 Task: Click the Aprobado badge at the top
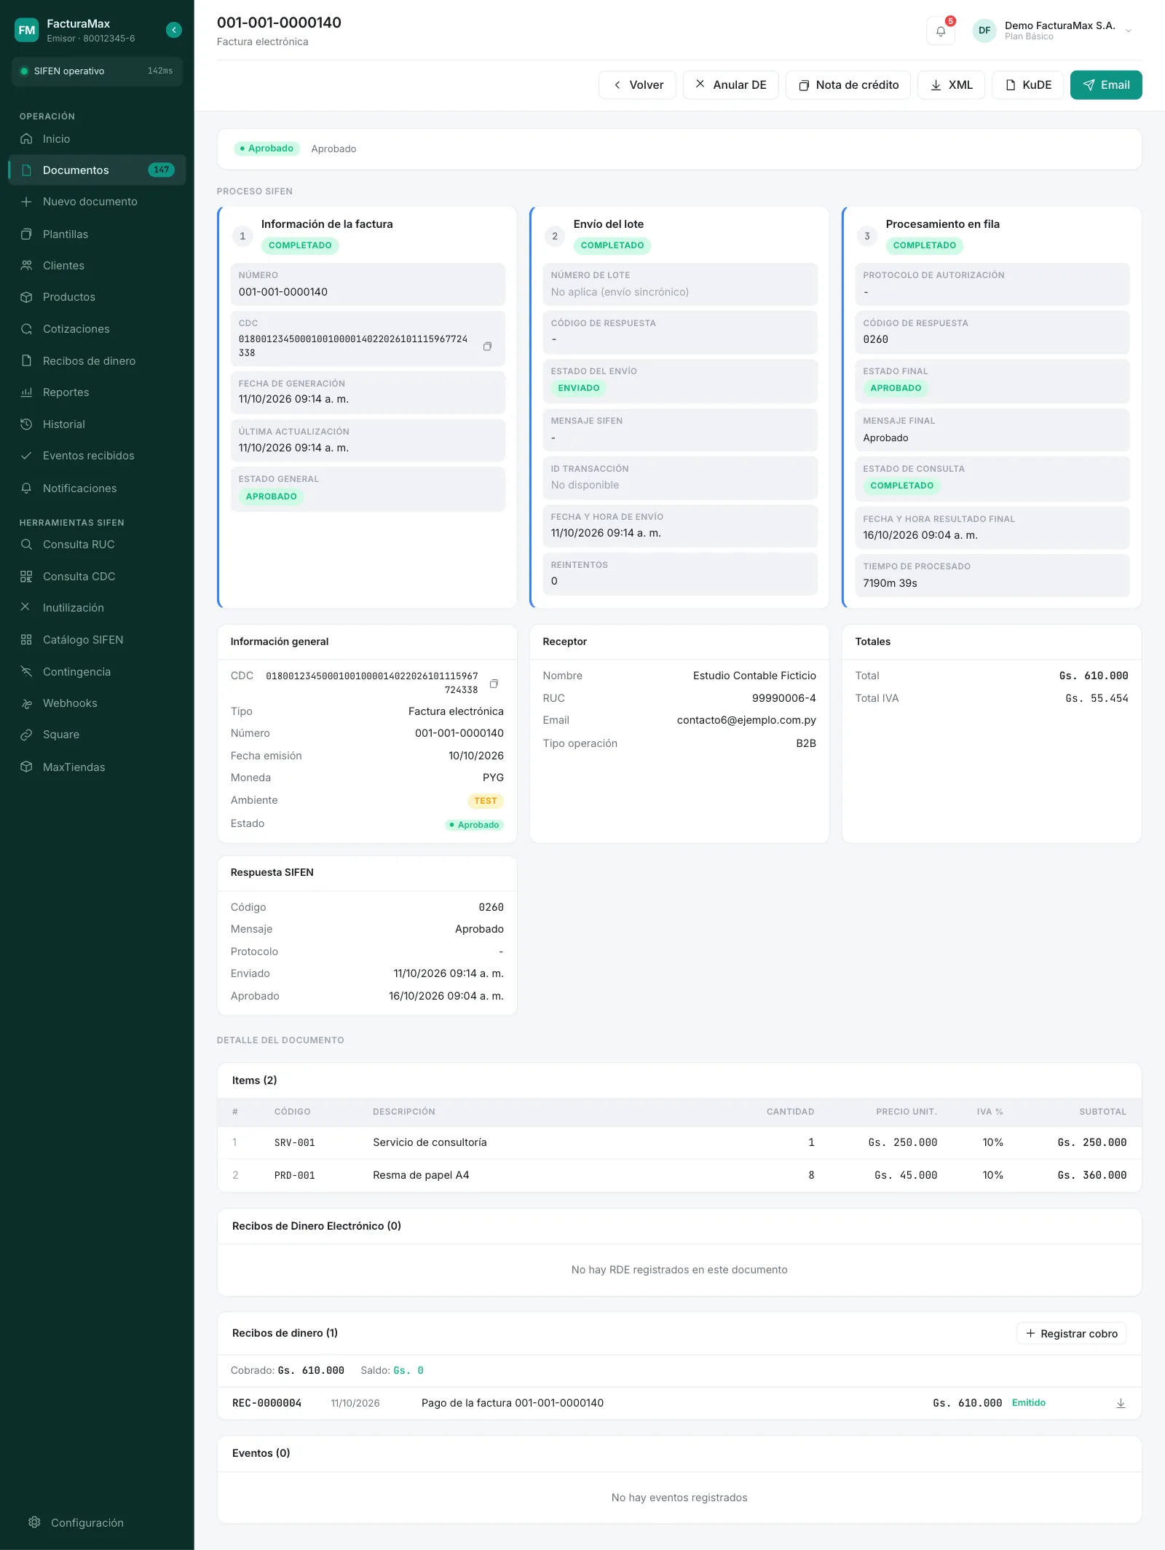point(267,149)
